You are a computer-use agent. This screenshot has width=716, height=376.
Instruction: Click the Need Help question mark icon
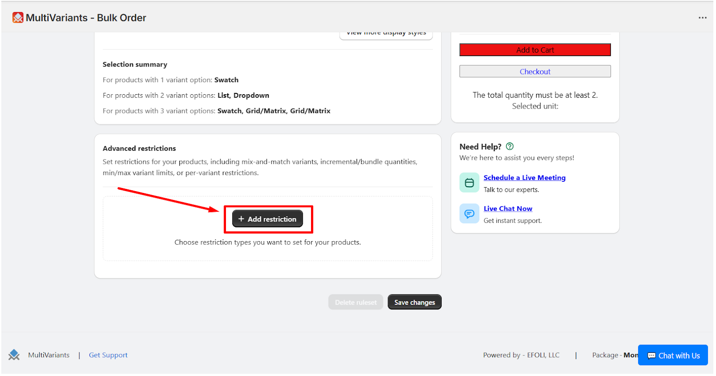pyautogui.click(x=510, y=146)
